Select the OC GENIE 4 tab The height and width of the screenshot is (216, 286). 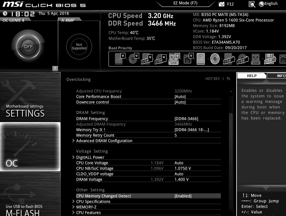pyautogui.click(x=14, y=20)
